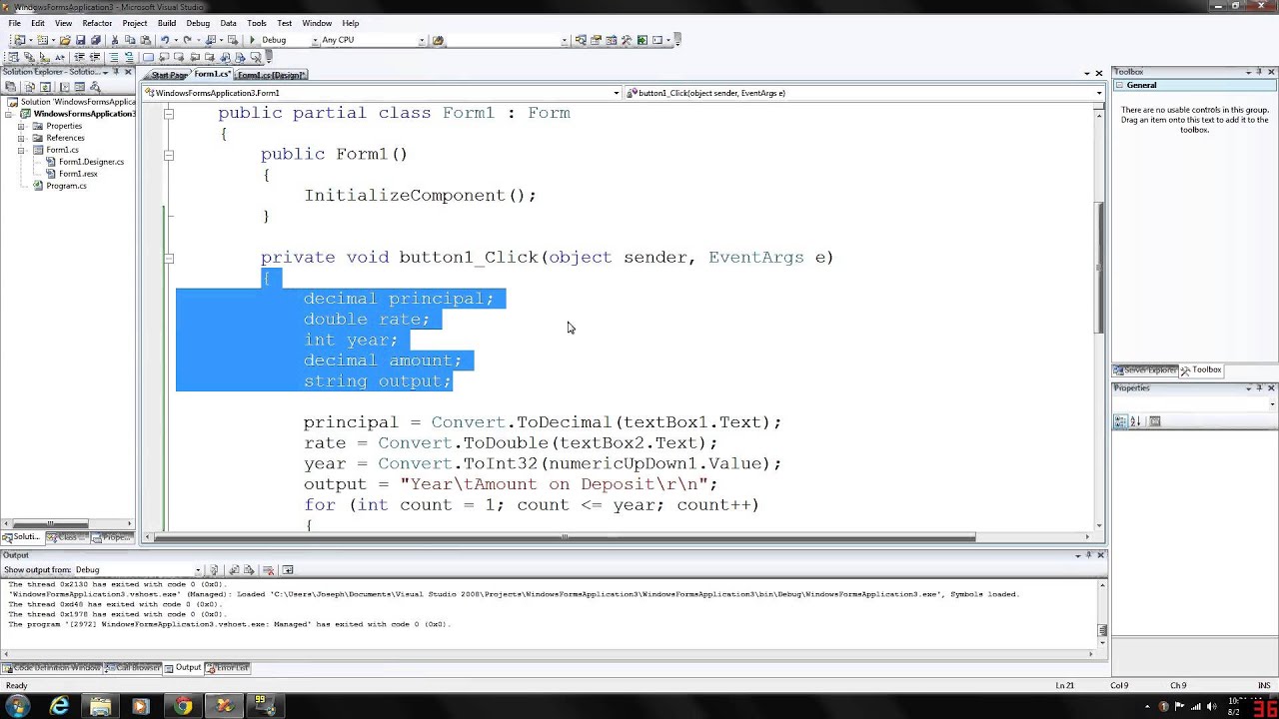Open the WindowsFormsApplication3.Form1 types dropdown

coord(616,93)
